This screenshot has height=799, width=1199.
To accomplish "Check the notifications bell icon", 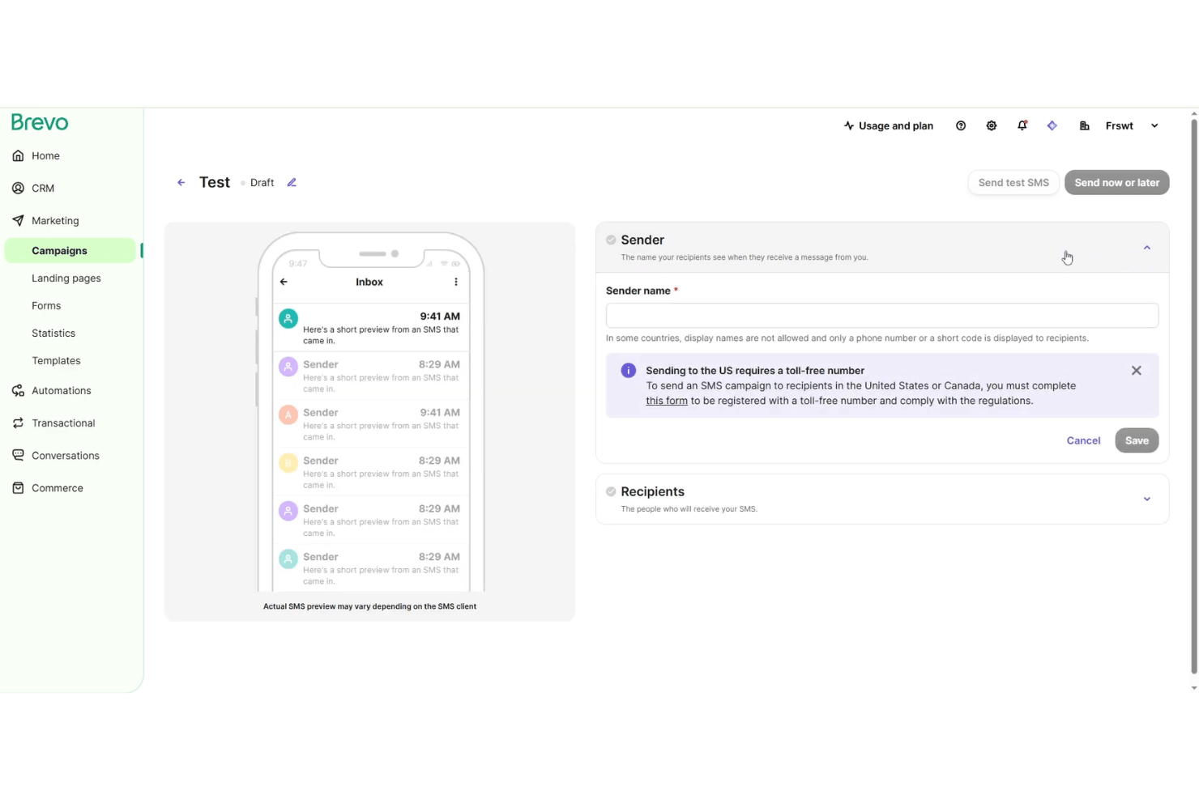I will pyautogui.click(x=1022, y=126).
